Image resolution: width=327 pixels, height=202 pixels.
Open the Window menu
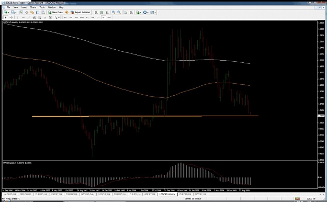pyautogui.click(x=52, y=7)
